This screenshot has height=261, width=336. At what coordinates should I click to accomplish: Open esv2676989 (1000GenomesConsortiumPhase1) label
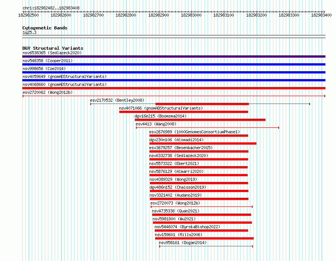[194, 132]
